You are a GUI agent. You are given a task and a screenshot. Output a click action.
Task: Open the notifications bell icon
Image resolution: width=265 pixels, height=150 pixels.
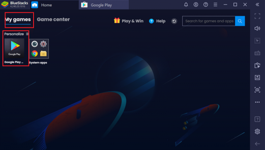pos(186,5)
